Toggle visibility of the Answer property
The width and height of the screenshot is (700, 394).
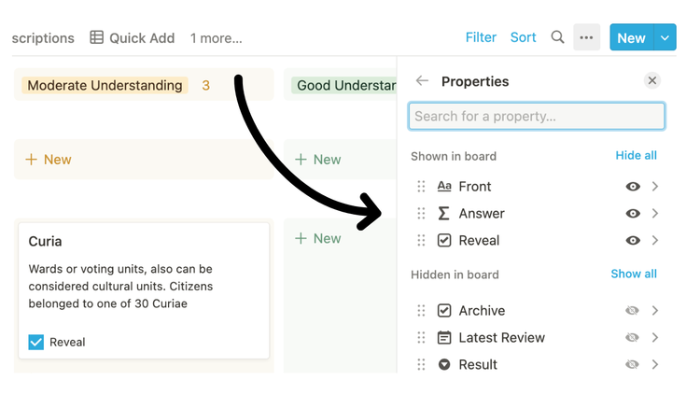tap(633, 214)
